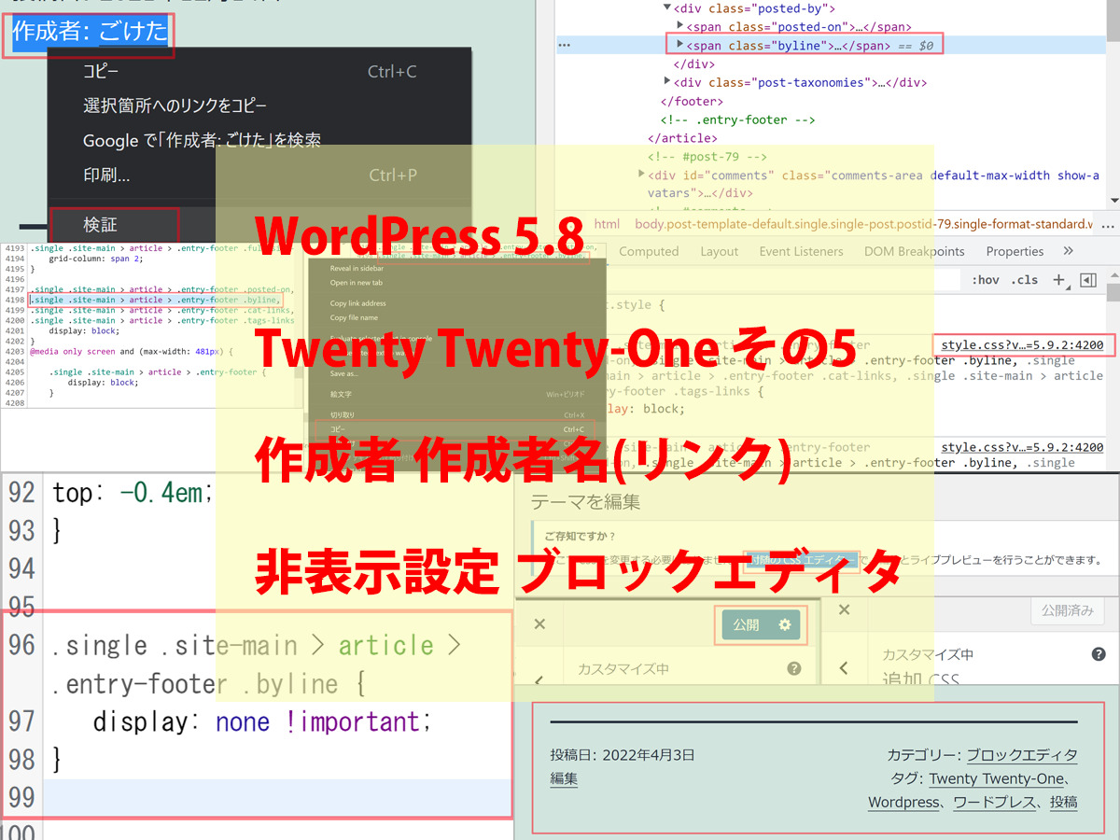
Task: Switch to the Event Listeners tab
Action: [801, 251]
